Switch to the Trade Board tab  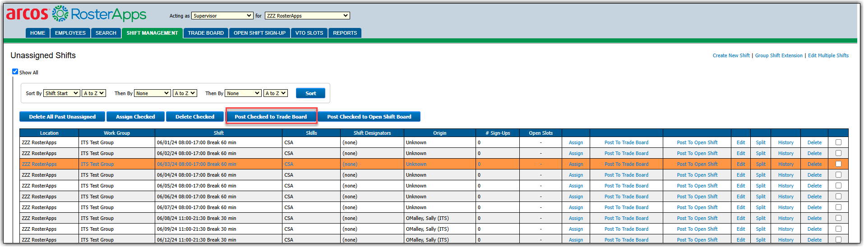[x=206, y=33]
